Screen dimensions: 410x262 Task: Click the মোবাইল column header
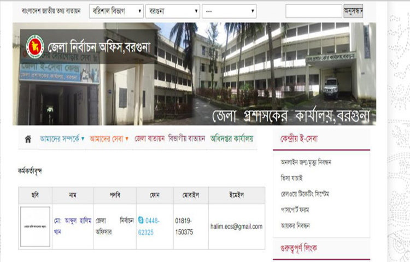point(191,195)
